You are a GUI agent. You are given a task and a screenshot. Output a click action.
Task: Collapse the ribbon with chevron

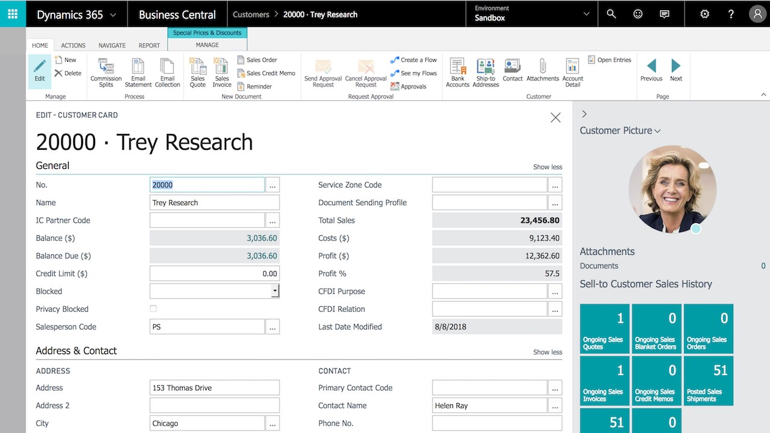pos(764,94)
